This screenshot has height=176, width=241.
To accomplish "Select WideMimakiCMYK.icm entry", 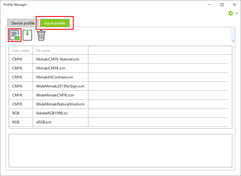I will [55, 95].
